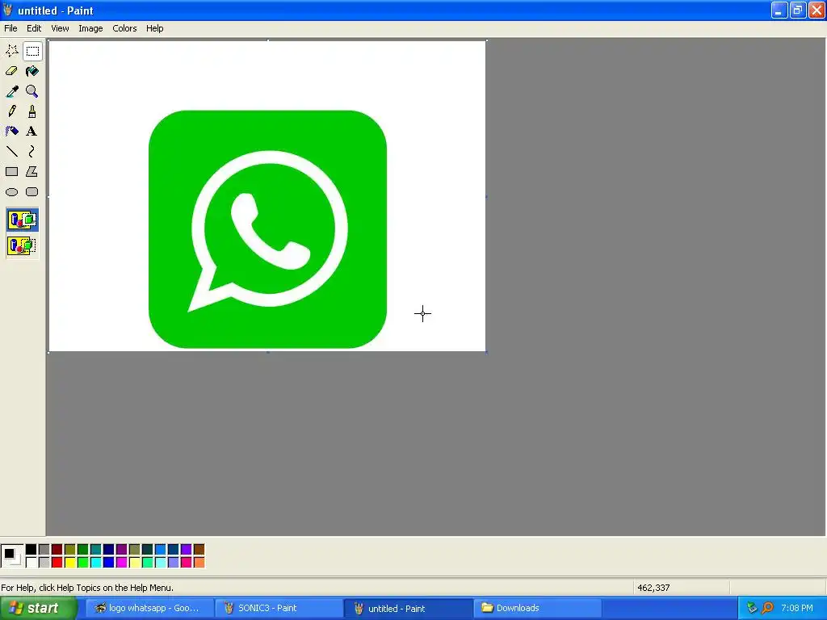Image resolution: width=827 pixels, height=620 pixels.
Task: Open the Image menu
Action: tap(90, 28)
